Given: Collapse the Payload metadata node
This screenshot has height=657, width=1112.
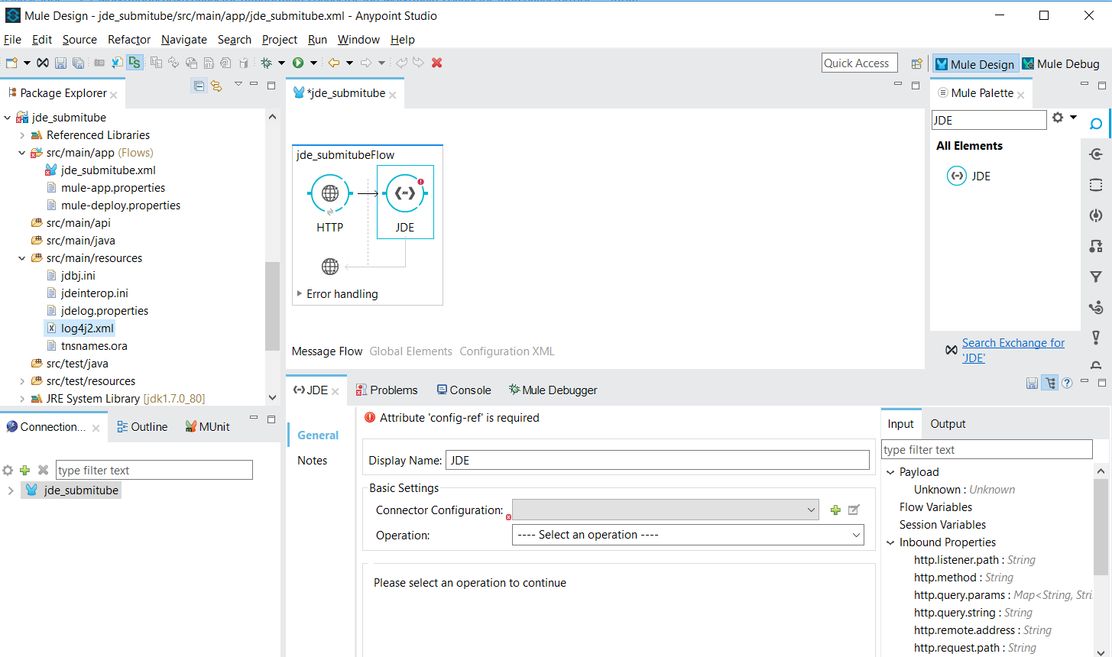Looking at the screenshot, I should point(890,472).
